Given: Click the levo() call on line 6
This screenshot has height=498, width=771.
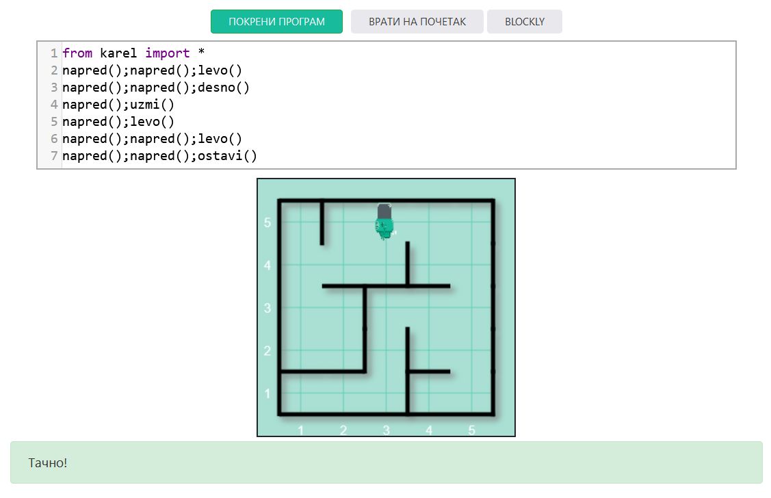Looking at the screenshot, I should coord(220,139).
